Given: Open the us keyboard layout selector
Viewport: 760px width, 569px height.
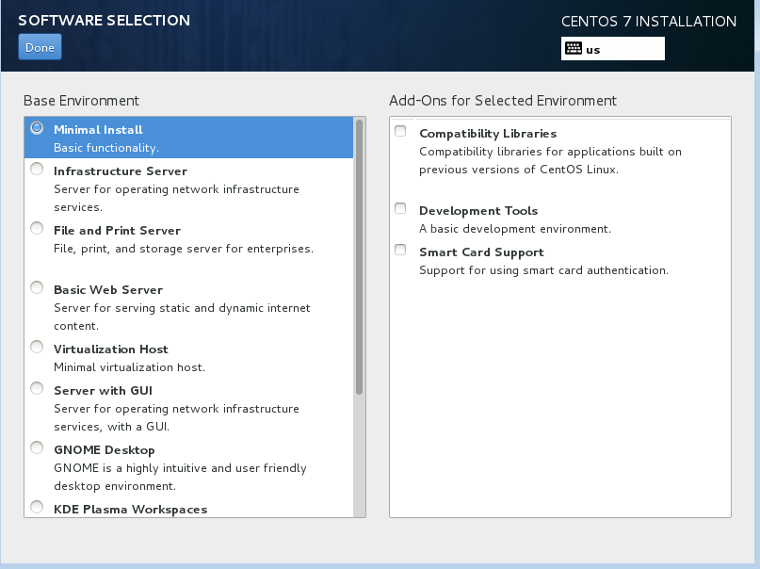Looking at the screenshot, I should 612,48.
